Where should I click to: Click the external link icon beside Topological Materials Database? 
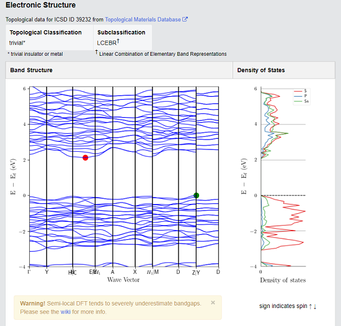185,19
